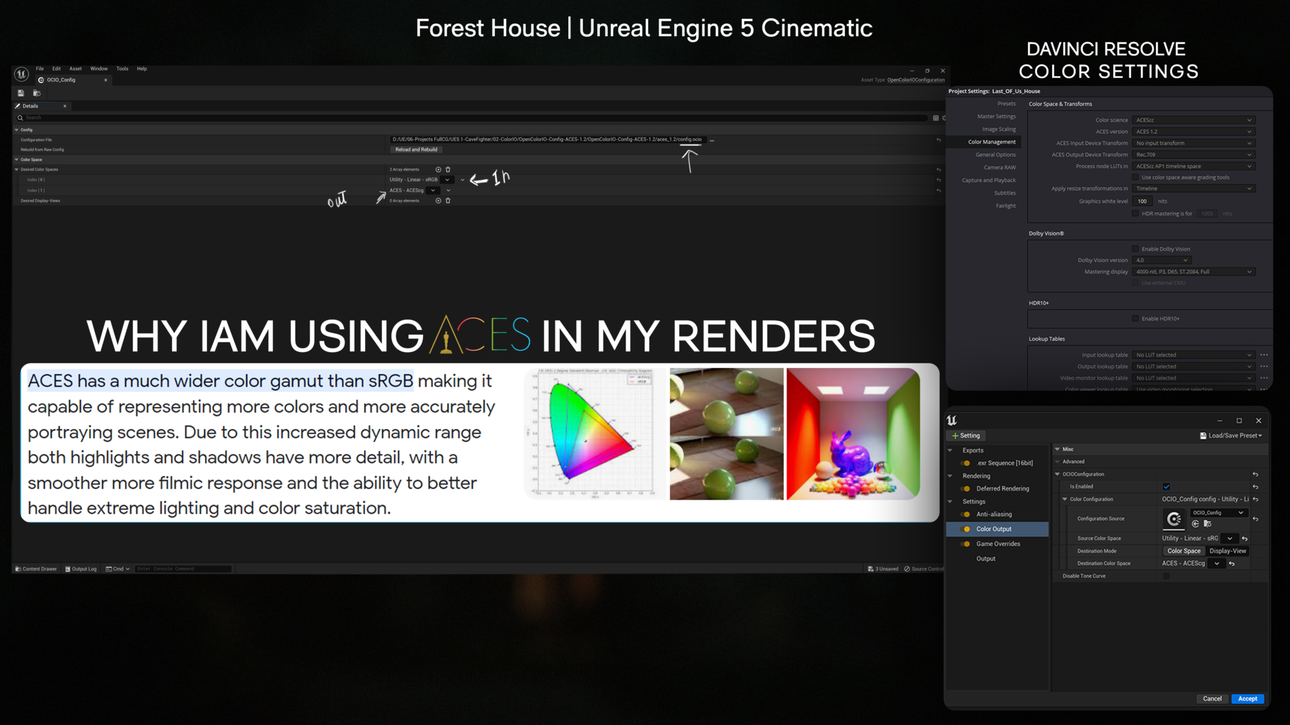The height and width of the screenshot is (725, 1290).
Task: Open the Color science dropdown
Action: click(x=1193, y=120)
